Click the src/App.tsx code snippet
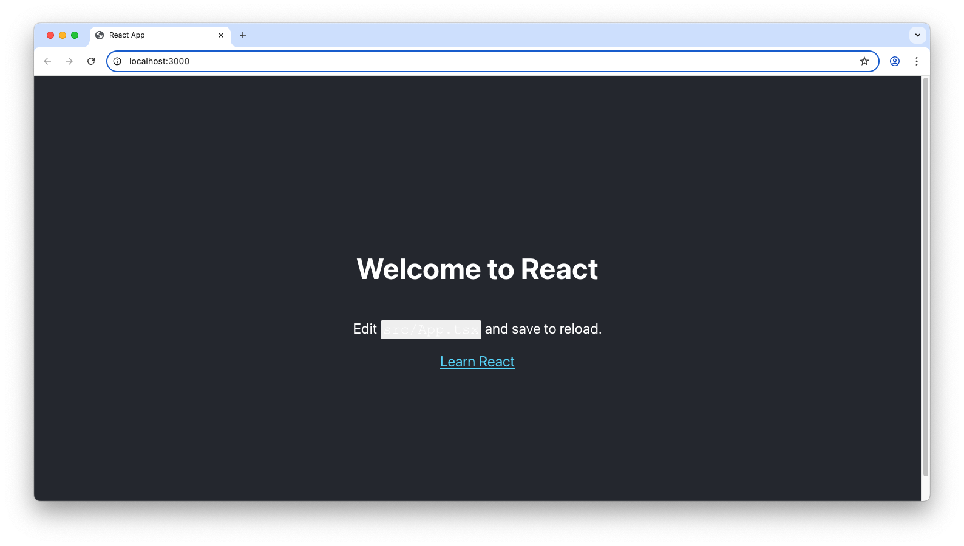This screenshot has width=964, height=546. (431, 329)
